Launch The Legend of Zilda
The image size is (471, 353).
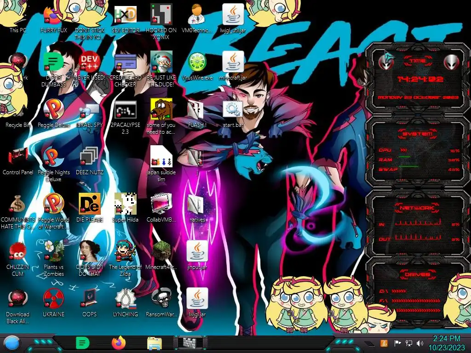coord(125,251)
